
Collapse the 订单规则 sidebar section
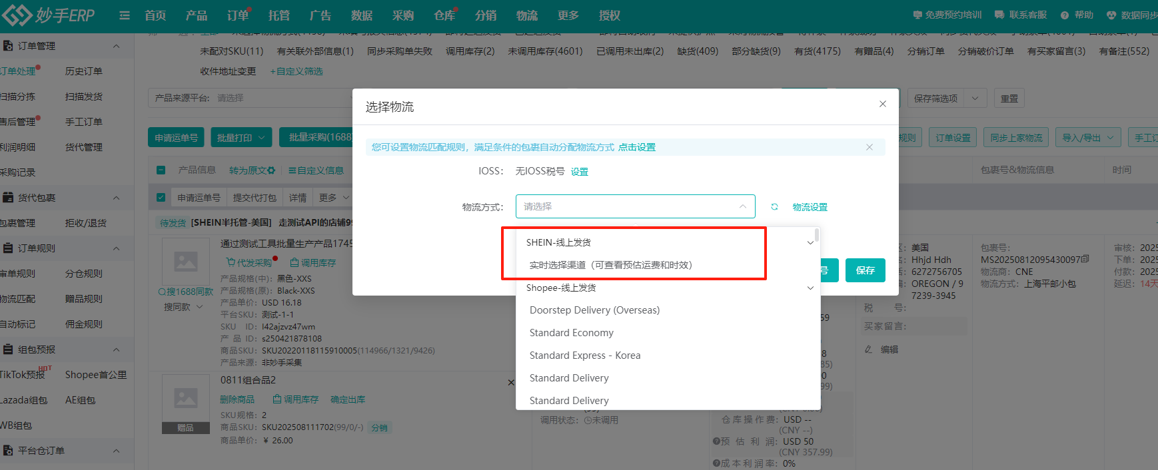pyautogui.click(x=117, y=248)
